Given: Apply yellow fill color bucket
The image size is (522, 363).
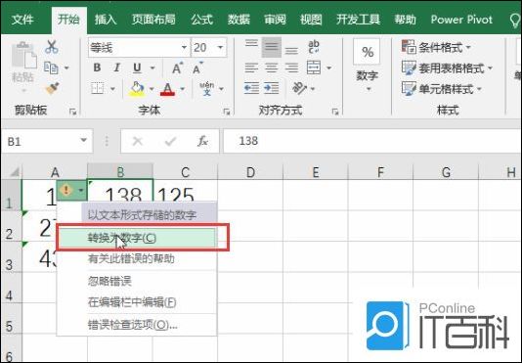Looking at the screenshot, I should (x=137, y=89).
